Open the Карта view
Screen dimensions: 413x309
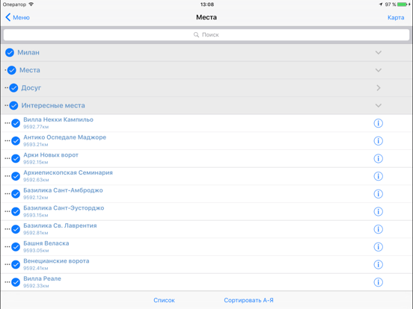tap(396, 17)
